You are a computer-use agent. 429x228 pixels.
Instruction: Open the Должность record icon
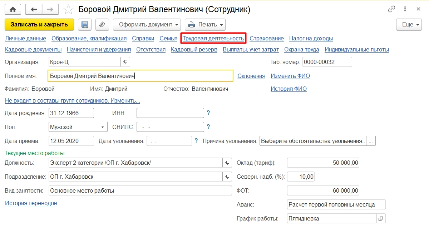pos(227,163)
